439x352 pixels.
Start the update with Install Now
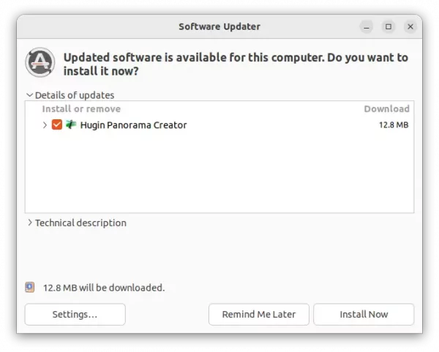pyautogui.click(x=364, y=315)
